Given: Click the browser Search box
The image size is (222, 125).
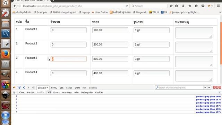Looking at the screenshot, I should pos(149,6).
